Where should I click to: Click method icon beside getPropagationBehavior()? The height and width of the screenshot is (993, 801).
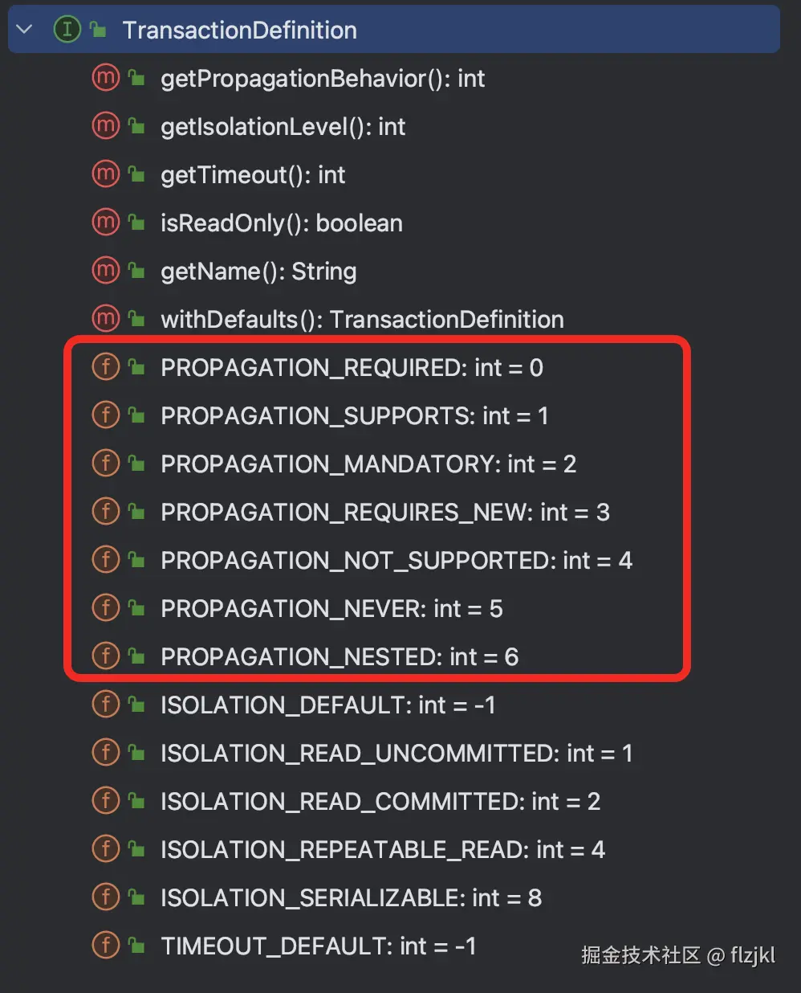coord(105,77)
